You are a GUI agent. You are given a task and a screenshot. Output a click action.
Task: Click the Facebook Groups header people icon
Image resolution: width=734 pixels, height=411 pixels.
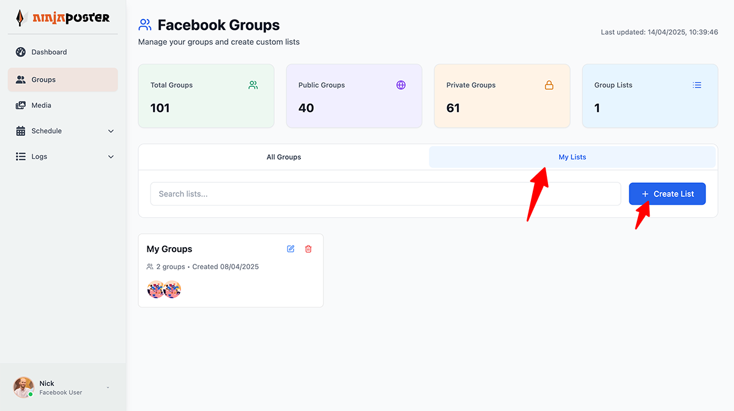click(x=145, y=25)
